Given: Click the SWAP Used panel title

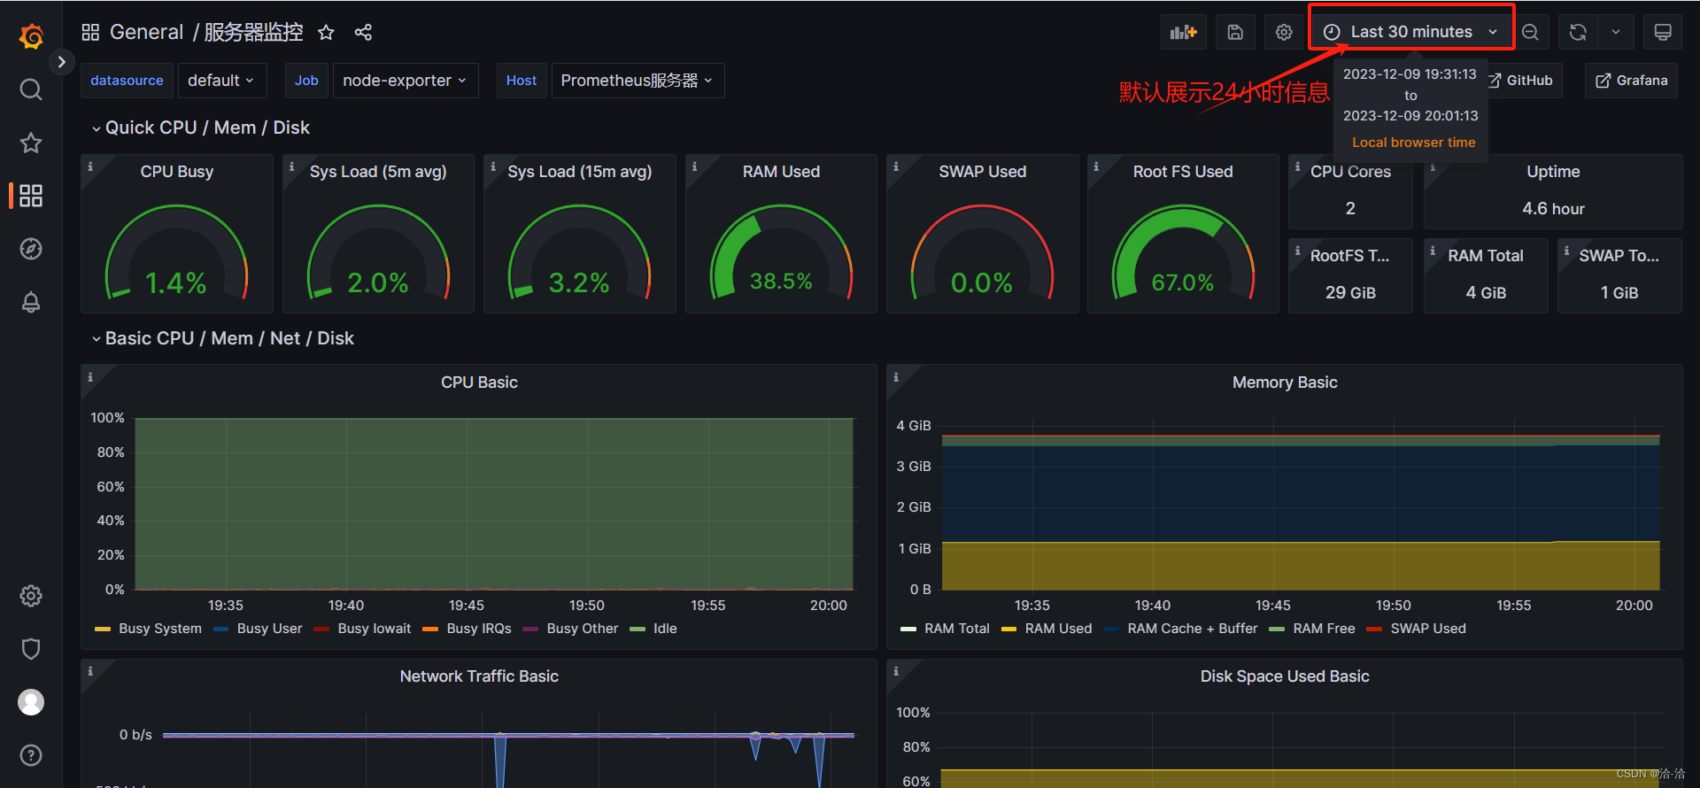Looking at the screenshot, I should click(x=983, y=172).
